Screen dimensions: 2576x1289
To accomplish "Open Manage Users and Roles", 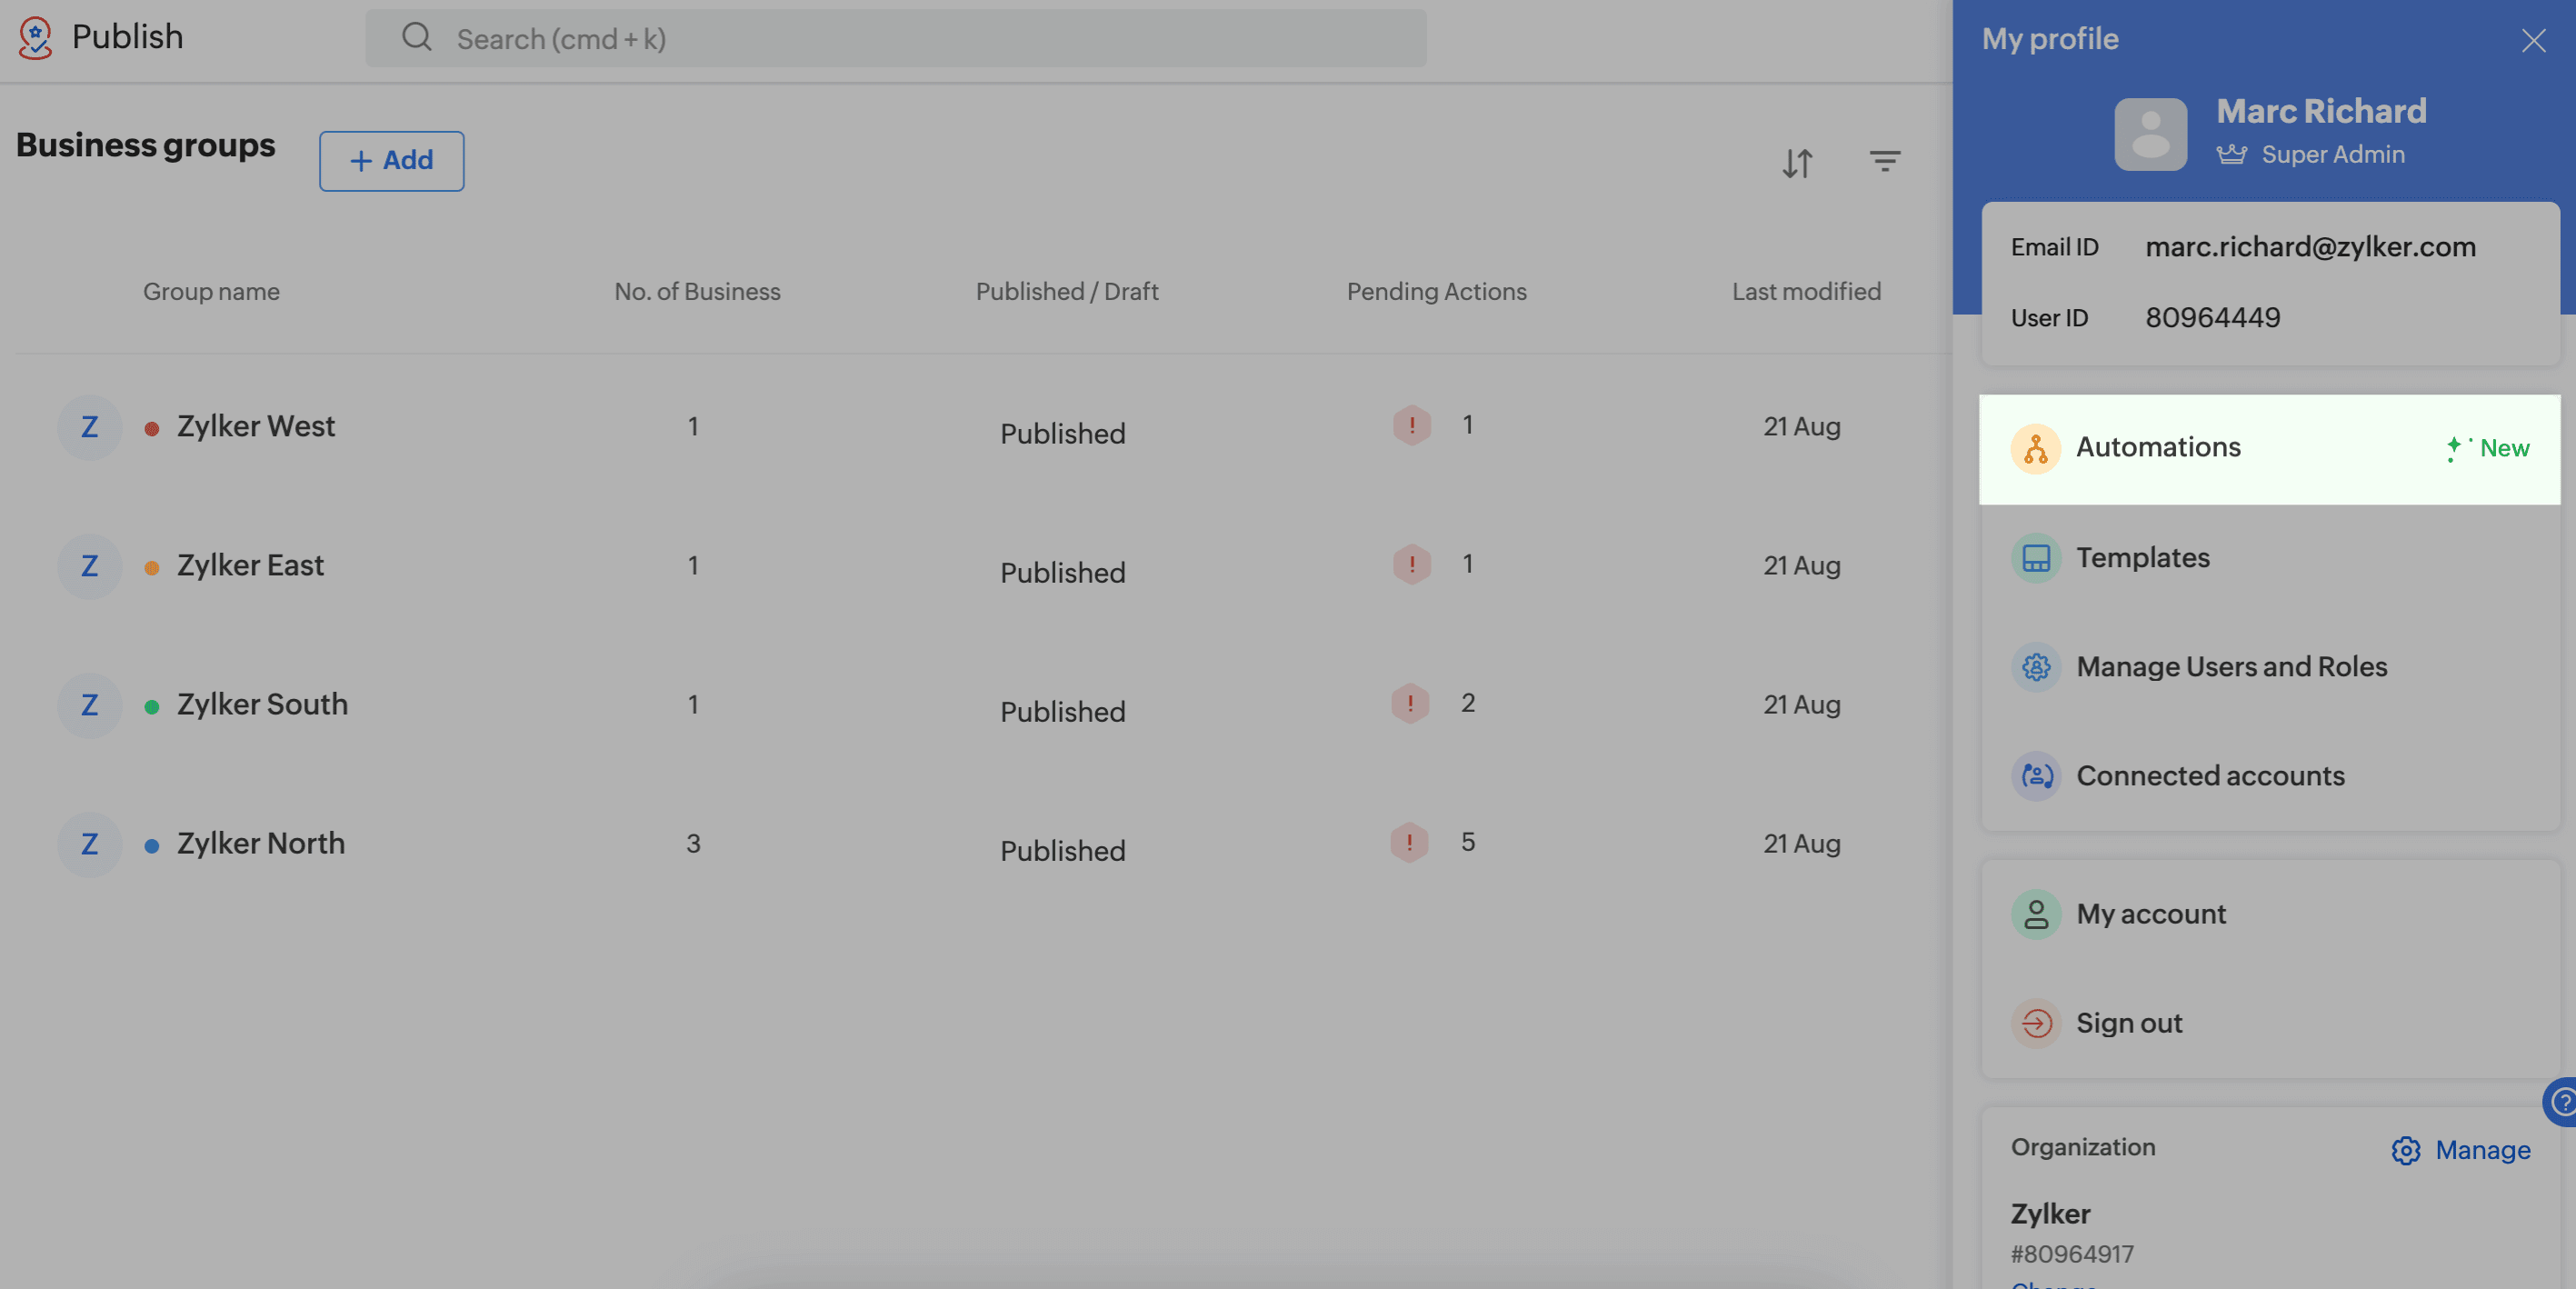I will click(2269, 667).
